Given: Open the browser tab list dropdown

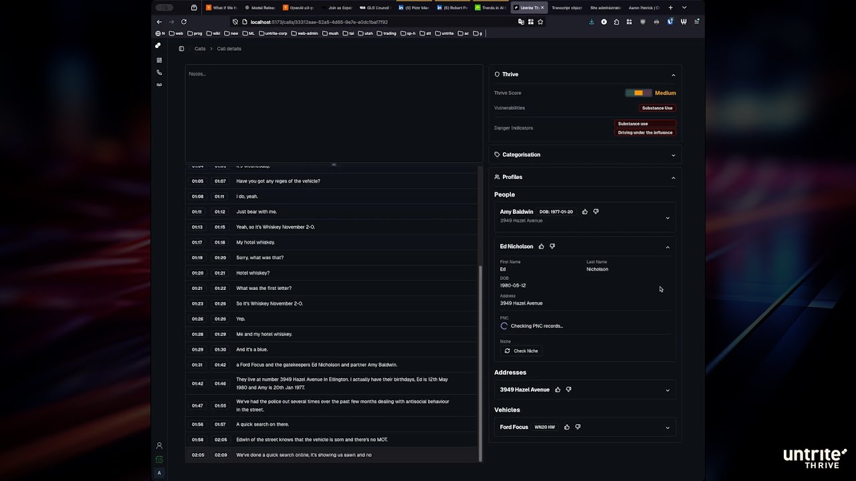Looking at the screenshot, I should [684, 7].
